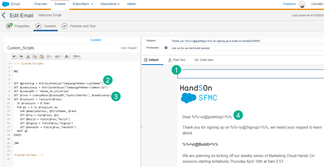
Task: Click the info icon next to Preheader
Action: tap(166, 48)
